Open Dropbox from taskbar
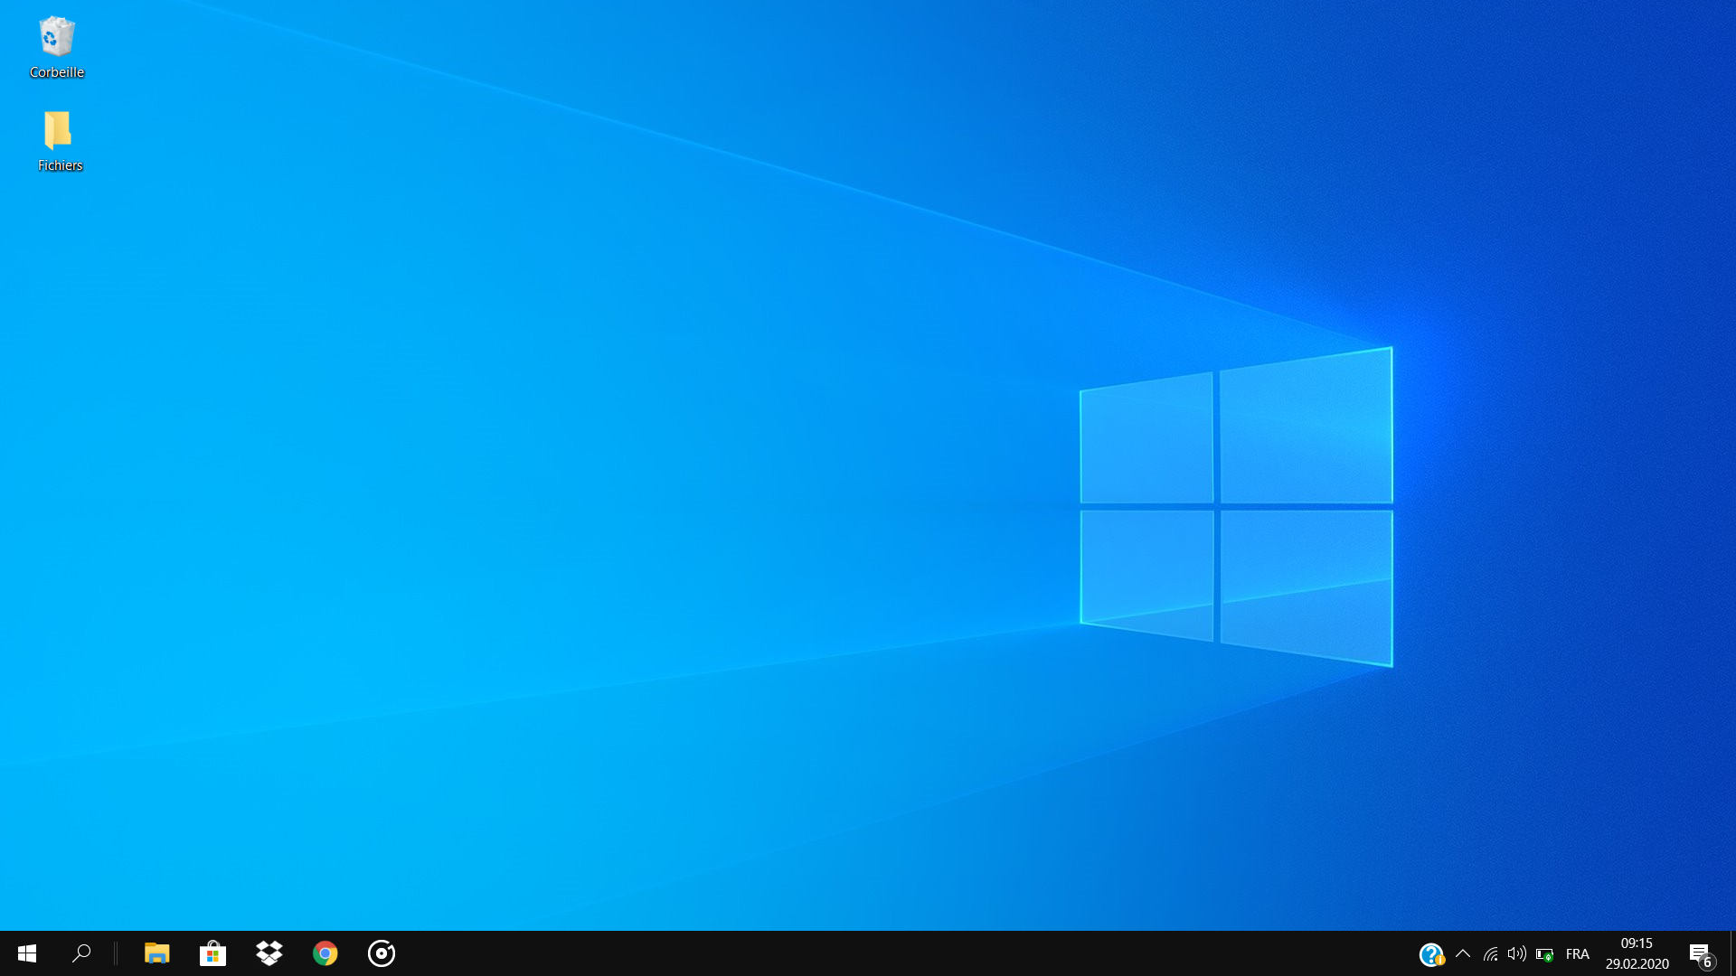Screen dimensions: 1736x976 click(269, 953)
